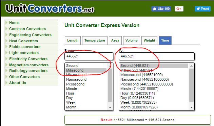The width and height of the screenshot is (214, 126).
Task: Open Other Converters in sidebar
Action: point(31,77)
